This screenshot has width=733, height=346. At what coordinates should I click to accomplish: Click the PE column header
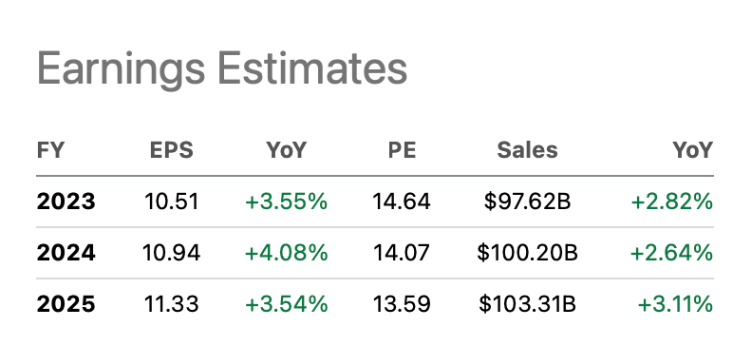[x=402, y=151]
